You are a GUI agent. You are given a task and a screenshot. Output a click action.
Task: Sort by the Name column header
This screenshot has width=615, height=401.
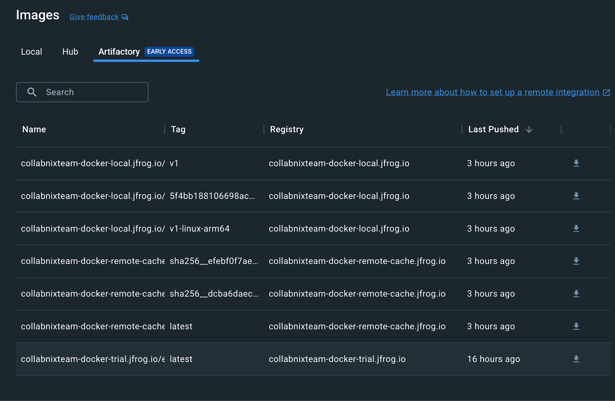point(34,129)
